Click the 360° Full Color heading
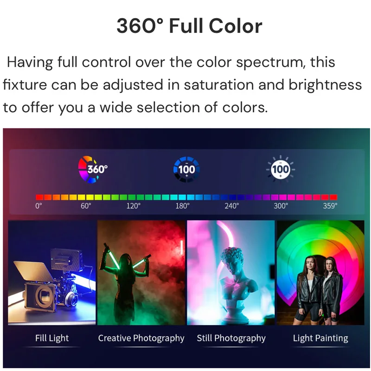This screenshot has height=371, width=371. coord(189,26)
